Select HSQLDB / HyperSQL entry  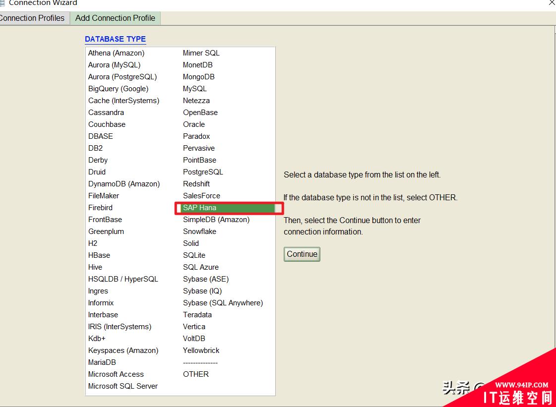[123, 279]
